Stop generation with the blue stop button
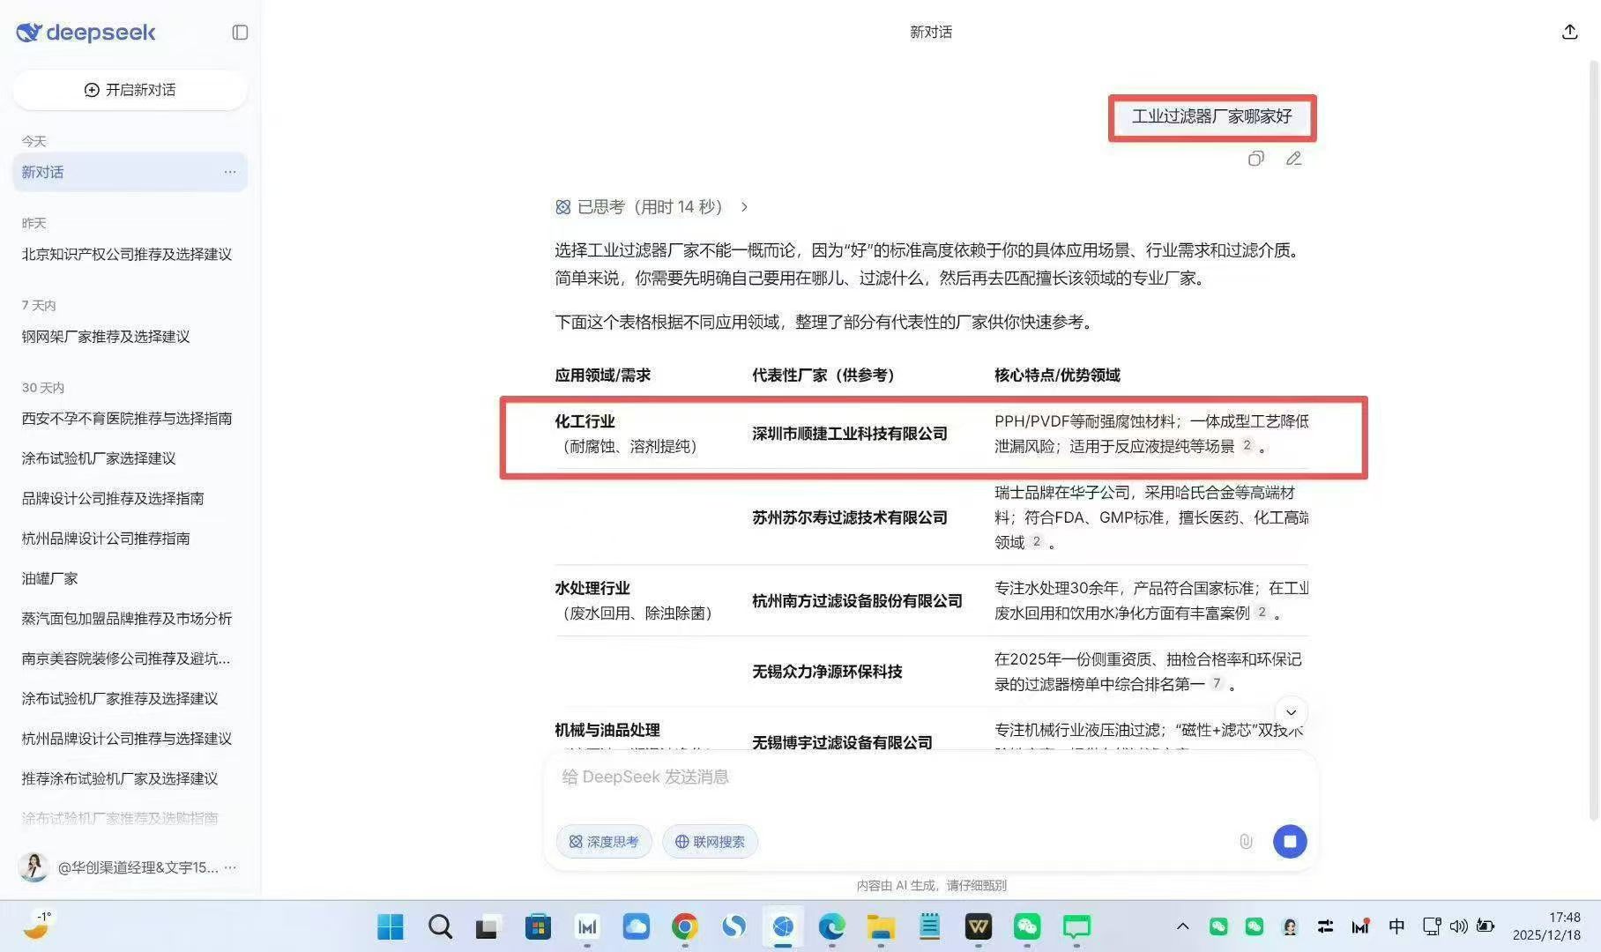Viewport: 1601px width, 952px height. point(1290,842)
